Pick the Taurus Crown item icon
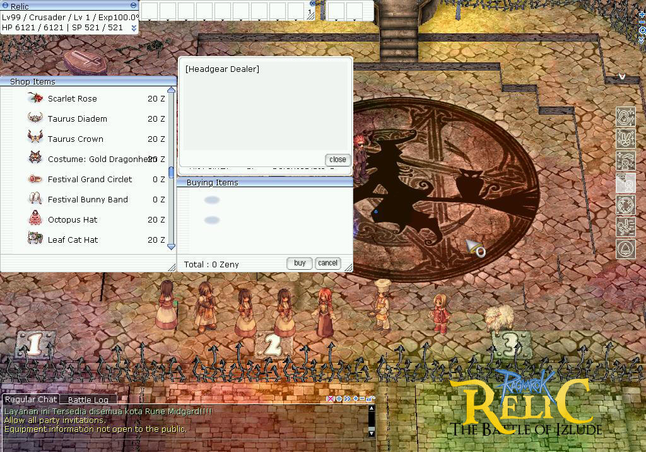 [x=35, y=137]
